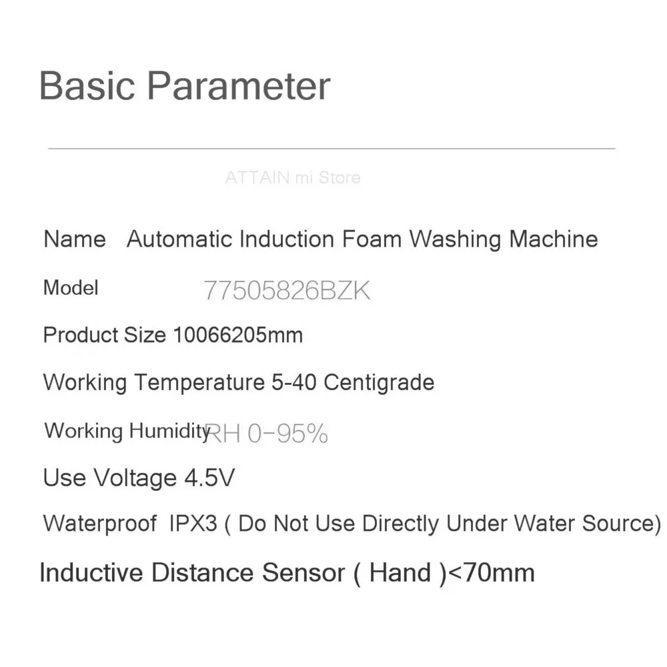Select the Model label
The height and width of the screenshot is (667, 667).
point(71,287)
